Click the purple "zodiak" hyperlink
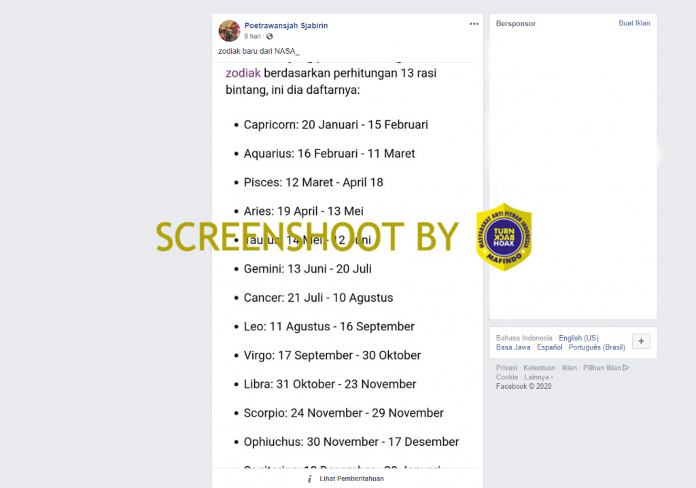Image resolution: width=696 pixels, height=488 pixels. coord(243,73)
